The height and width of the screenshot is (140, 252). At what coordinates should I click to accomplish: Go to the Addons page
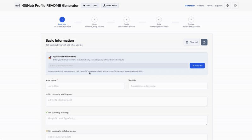(x=201, y=6)
